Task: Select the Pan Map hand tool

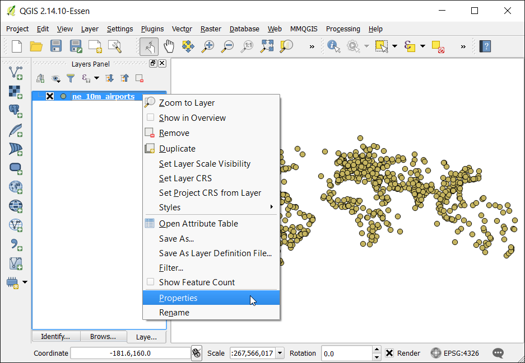Action: [169, 46]
